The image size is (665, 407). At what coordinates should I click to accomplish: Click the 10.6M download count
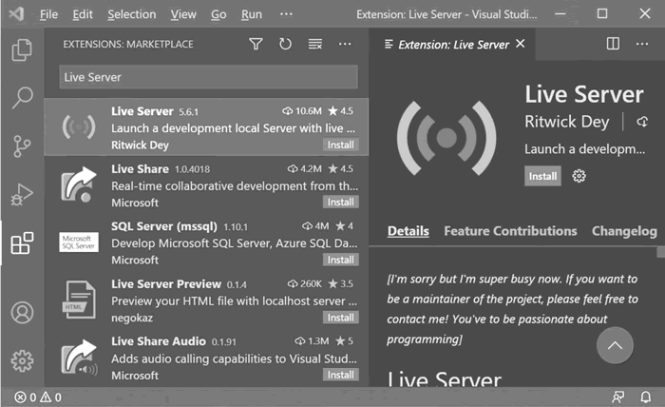[302, 111]
